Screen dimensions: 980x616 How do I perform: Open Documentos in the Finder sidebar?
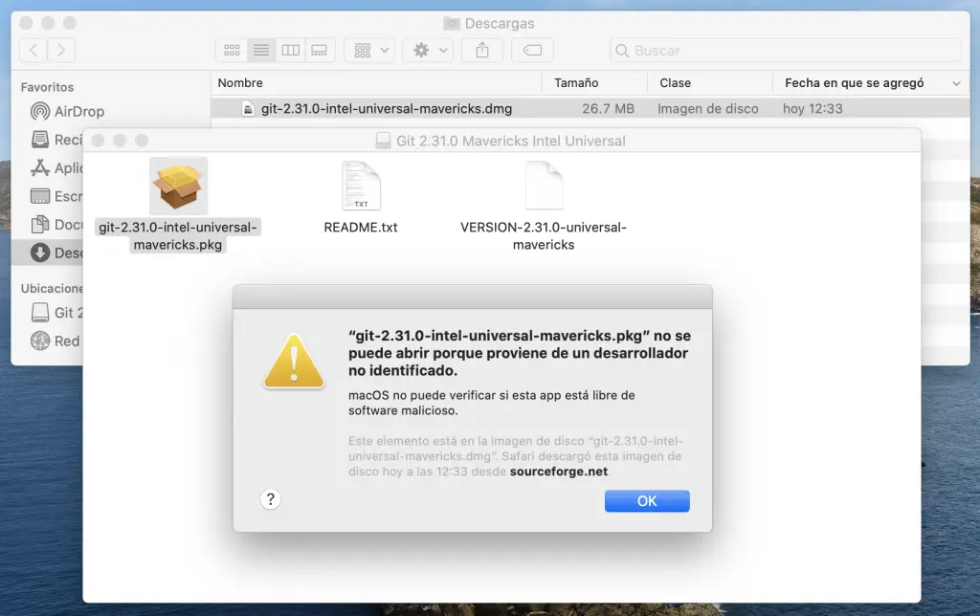[56, 224]
